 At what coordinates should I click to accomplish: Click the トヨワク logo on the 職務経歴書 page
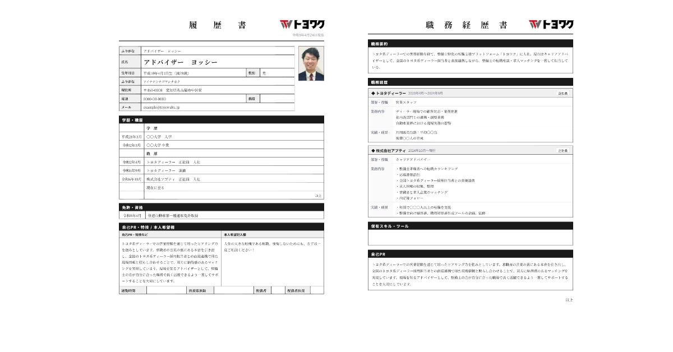pyautogui.click(x=552, y=25)
